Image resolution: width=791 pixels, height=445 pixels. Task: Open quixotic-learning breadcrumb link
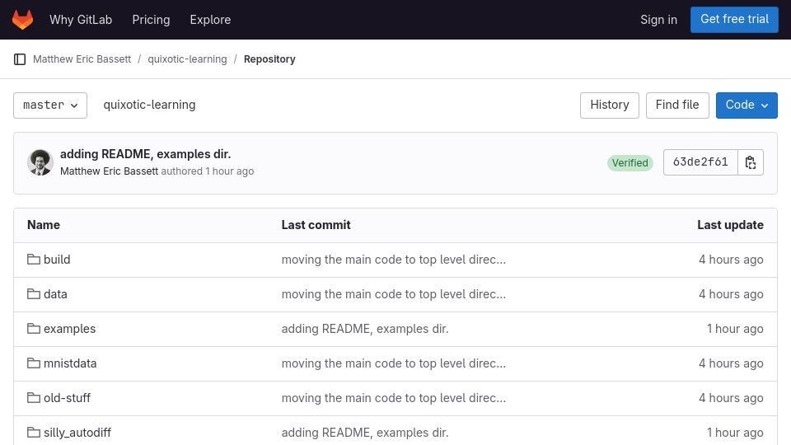coord(187,59)
